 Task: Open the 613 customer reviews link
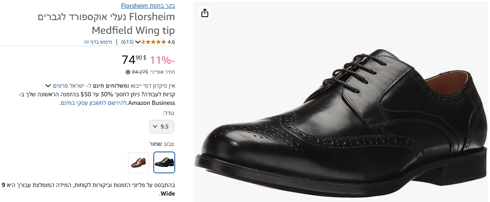(128, 42)
